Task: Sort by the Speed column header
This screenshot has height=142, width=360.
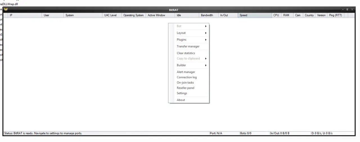Action: click(x=255, y=15)
